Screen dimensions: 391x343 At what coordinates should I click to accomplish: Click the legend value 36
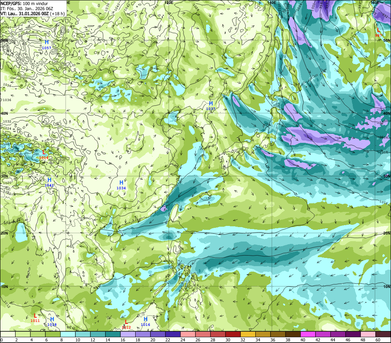coord(273,340)
